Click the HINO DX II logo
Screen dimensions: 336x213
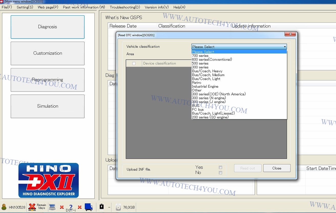pos(48,180)
